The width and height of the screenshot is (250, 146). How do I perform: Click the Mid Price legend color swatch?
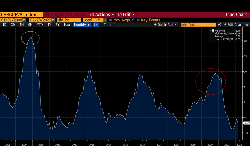click(213, 31)
